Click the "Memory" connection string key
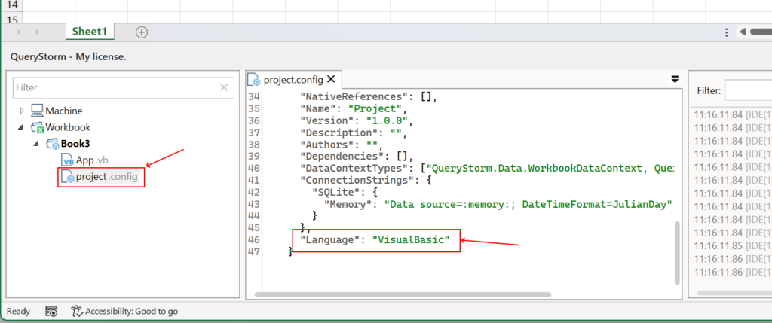This screenshot has width=772, height=323. (347, 204)
